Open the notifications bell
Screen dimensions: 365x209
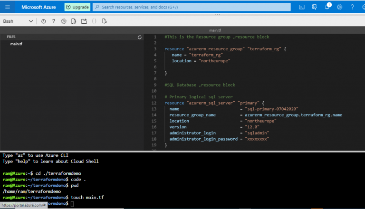click(327, 7)
